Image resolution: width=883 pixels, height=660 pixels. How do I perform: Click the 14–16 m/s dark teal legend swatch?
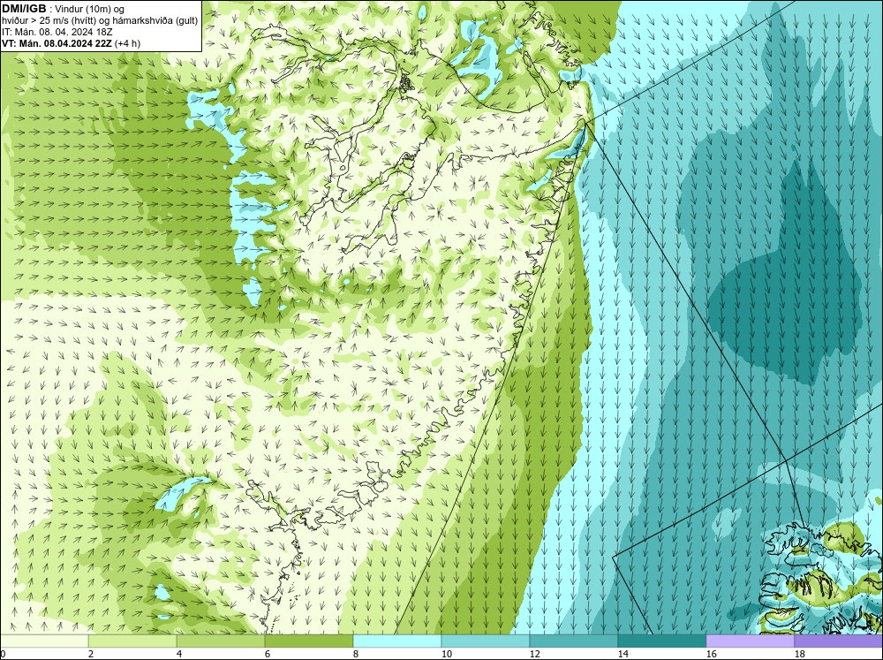click(661, 641)
